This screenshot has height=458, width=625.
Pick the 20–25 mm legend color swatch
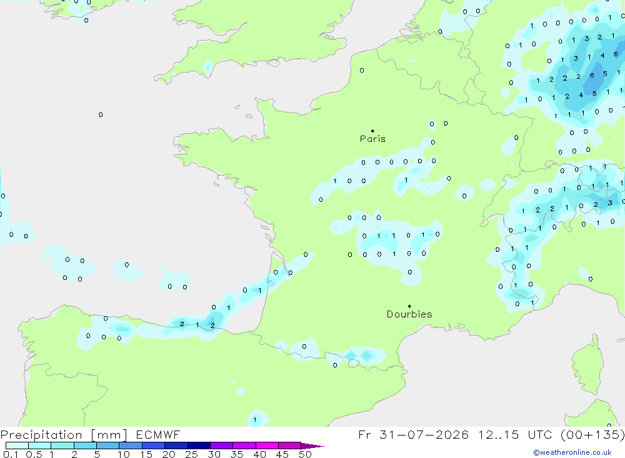[176, 446]
